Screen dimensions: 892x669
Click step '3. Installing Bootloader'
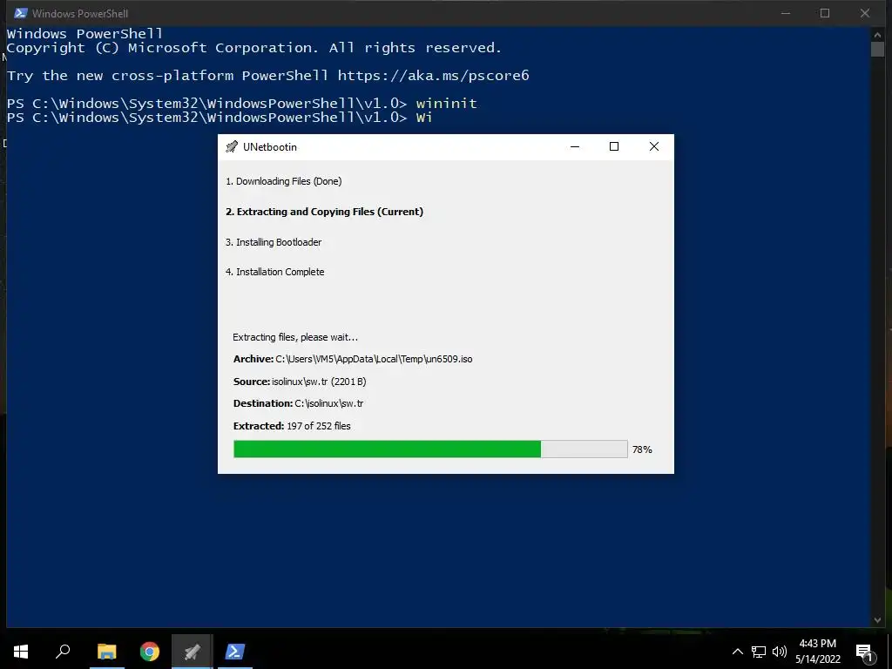pos(274,242)
